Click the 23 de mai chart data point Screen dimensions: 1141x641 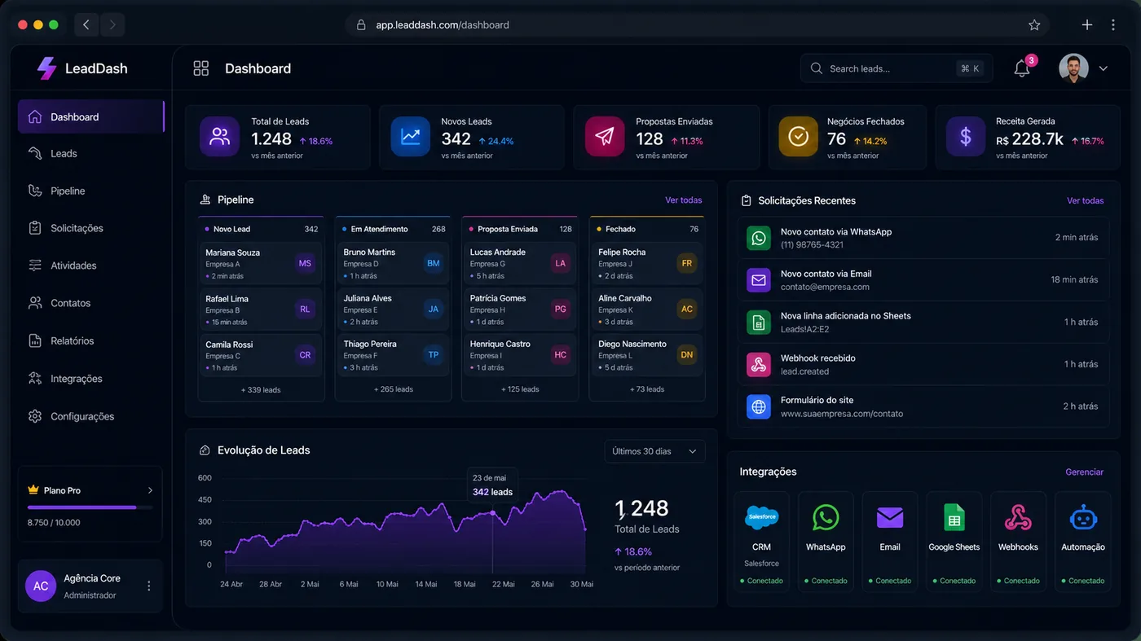[492, 513]
